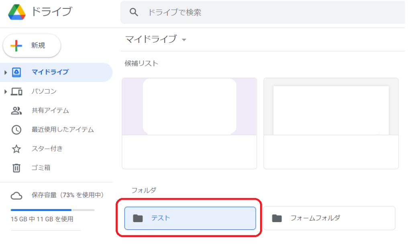
Task: Expand the マイドライブ tree arrow in sidebar
Action: [5, 72]
